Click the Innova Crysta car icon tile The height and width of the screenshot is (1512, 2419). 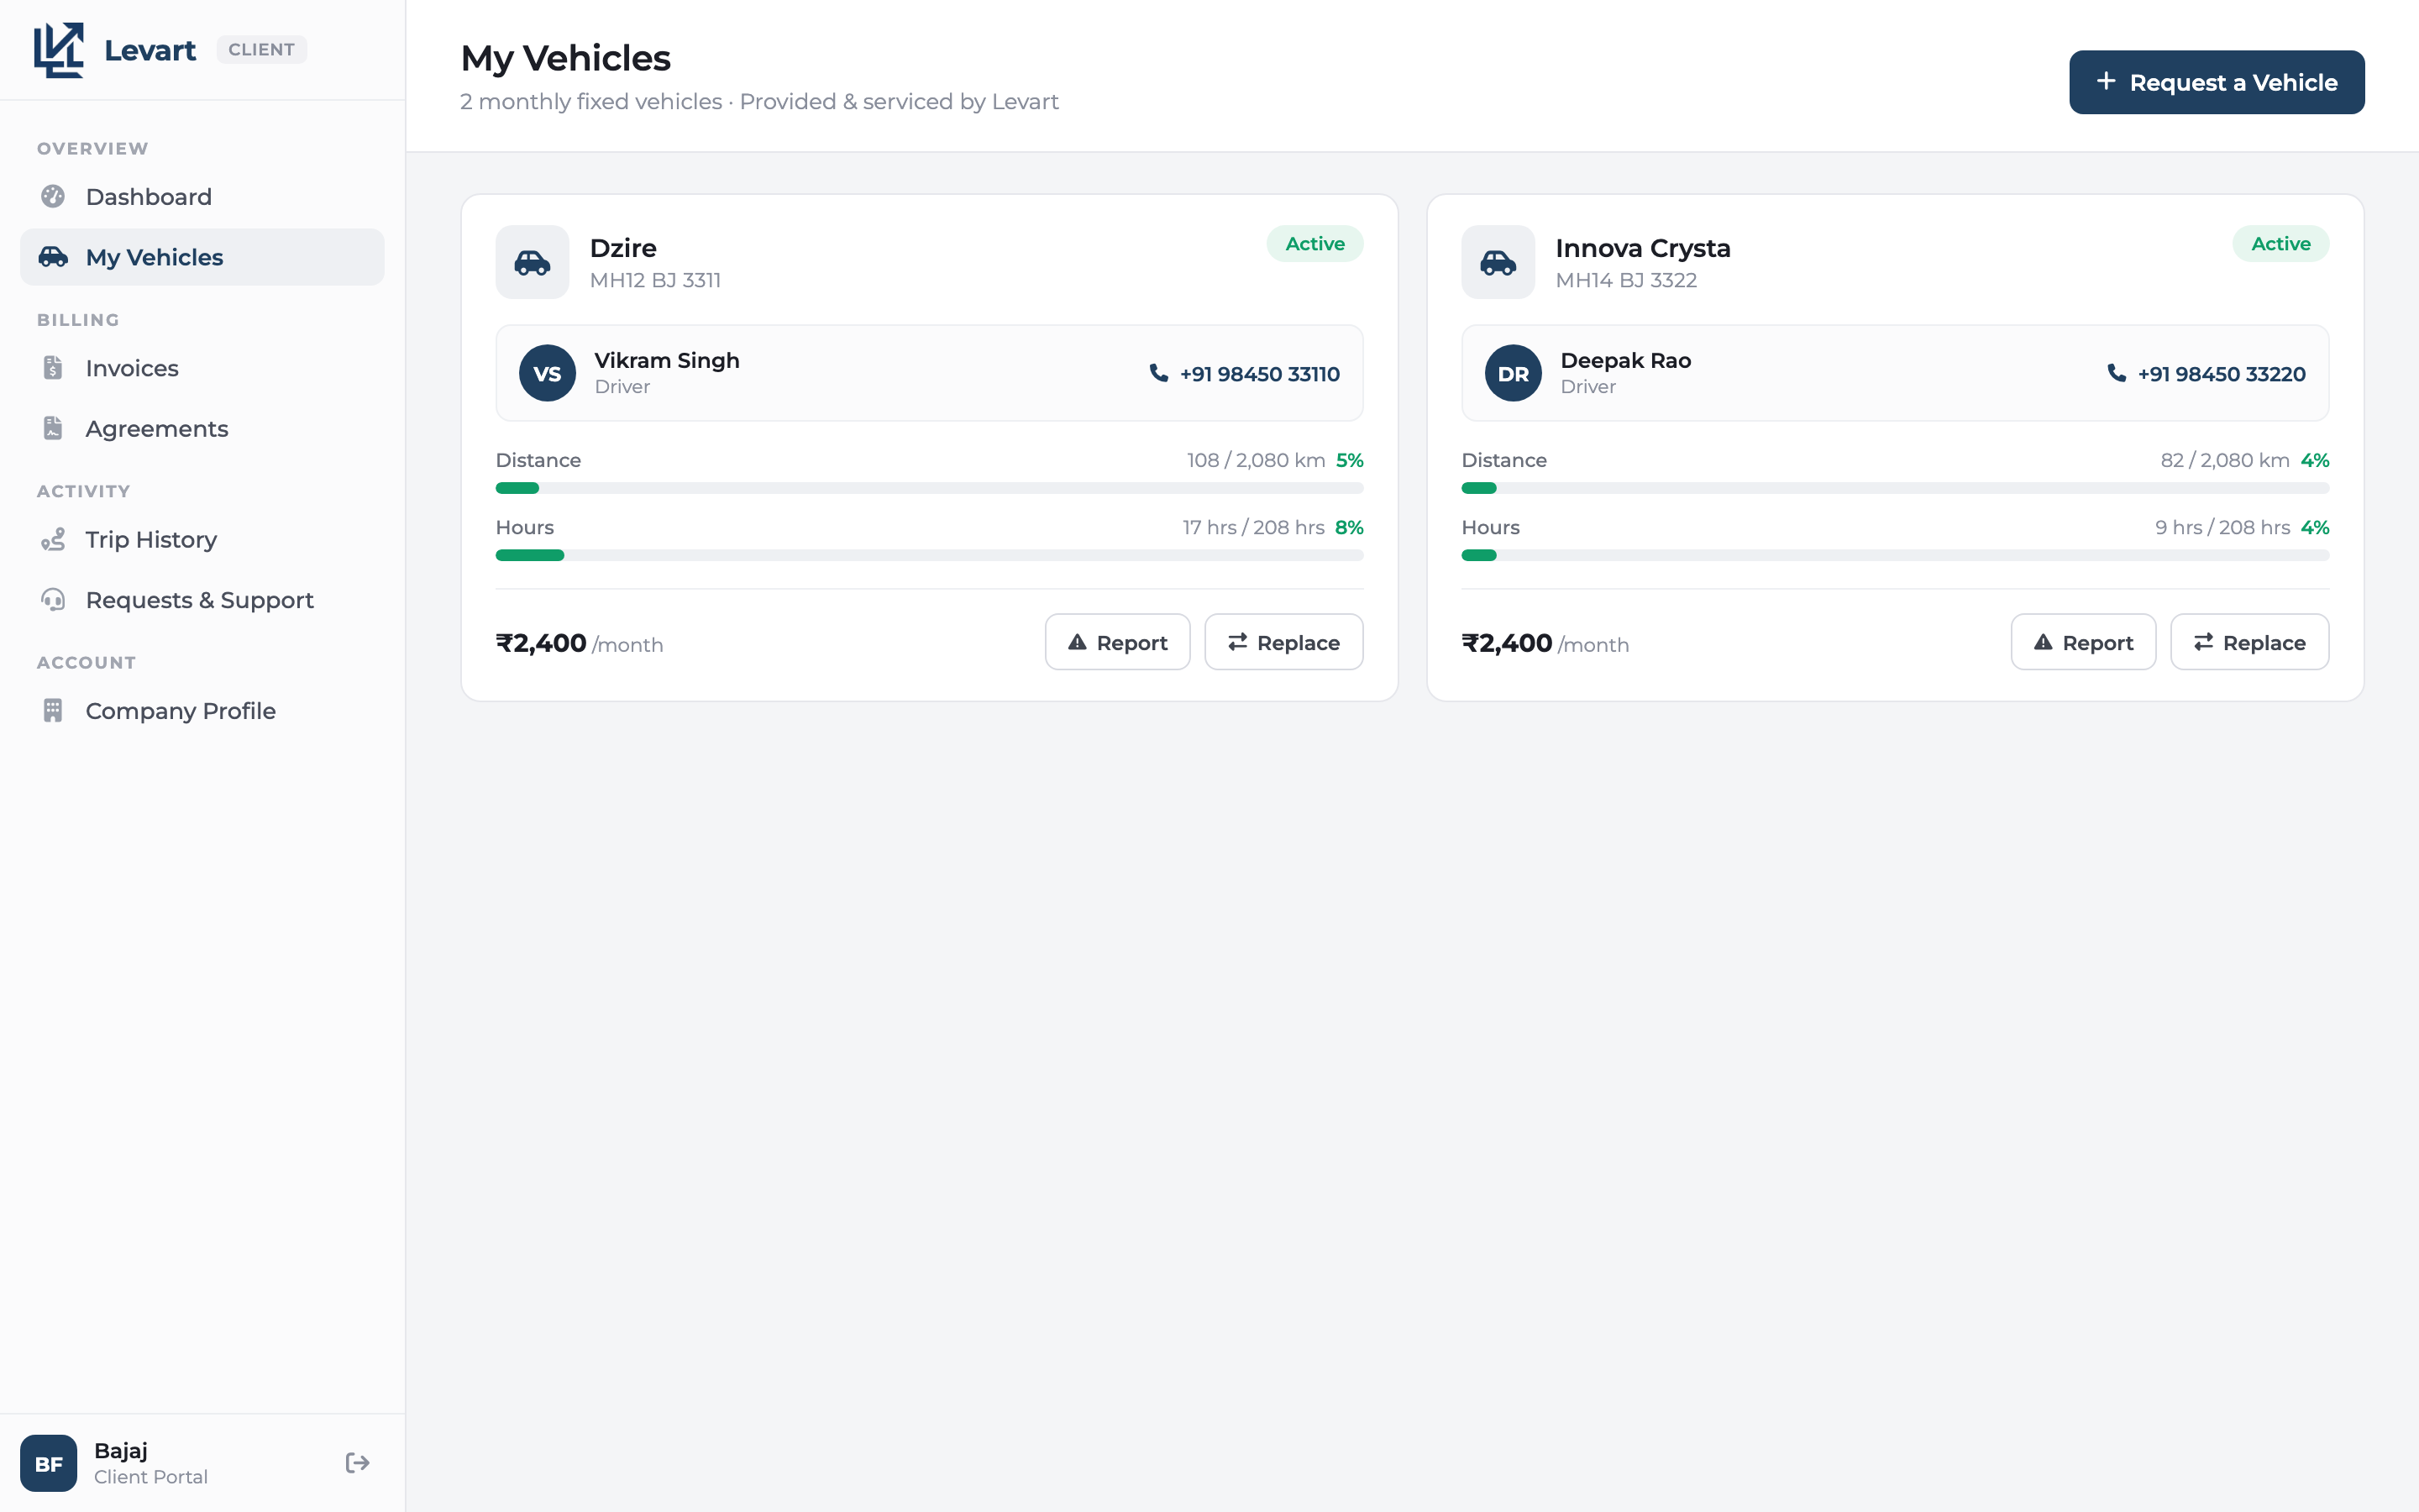pyautogui.click(x=1498, y=262)
